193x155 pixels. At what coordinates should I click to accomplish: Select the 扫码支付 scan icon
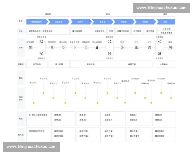pyautogui.click(x=110, y=53)
